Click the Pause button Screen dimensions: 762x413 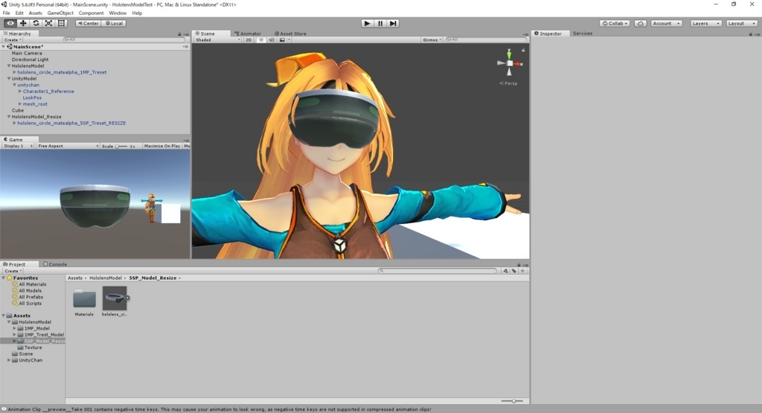380,23
